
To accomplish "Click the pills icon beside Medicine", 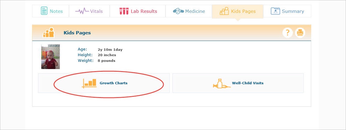I will click(x=178, y=11).
